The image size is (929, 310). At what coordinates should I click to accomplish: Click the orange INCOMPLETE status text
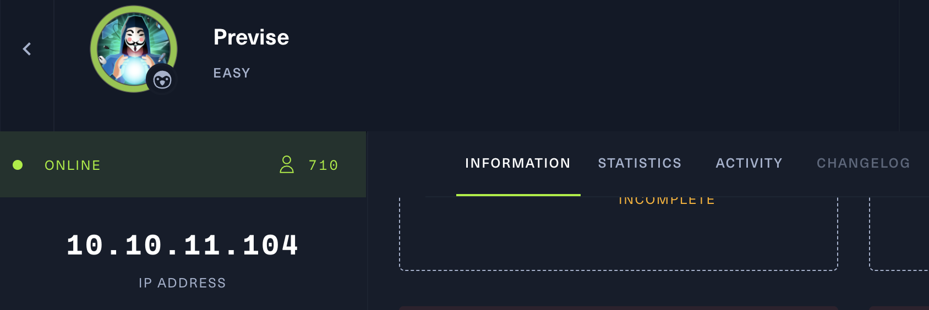click(666, 201)
